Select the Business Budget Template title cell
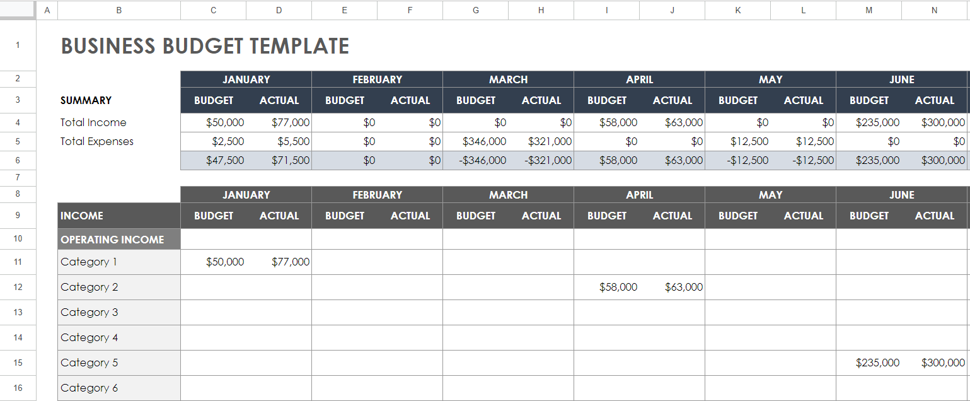Image resolution: width=970 pixels, height=401 pixels. coord(205,46)
